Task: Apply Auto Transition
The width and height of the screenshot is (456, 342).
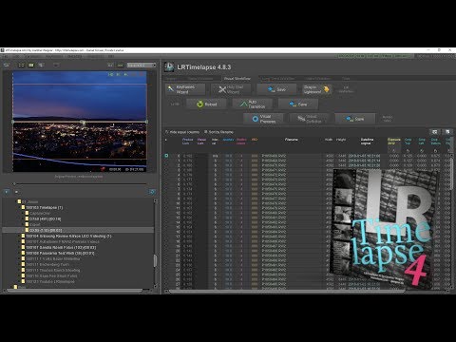Action: tap(253, 104)
